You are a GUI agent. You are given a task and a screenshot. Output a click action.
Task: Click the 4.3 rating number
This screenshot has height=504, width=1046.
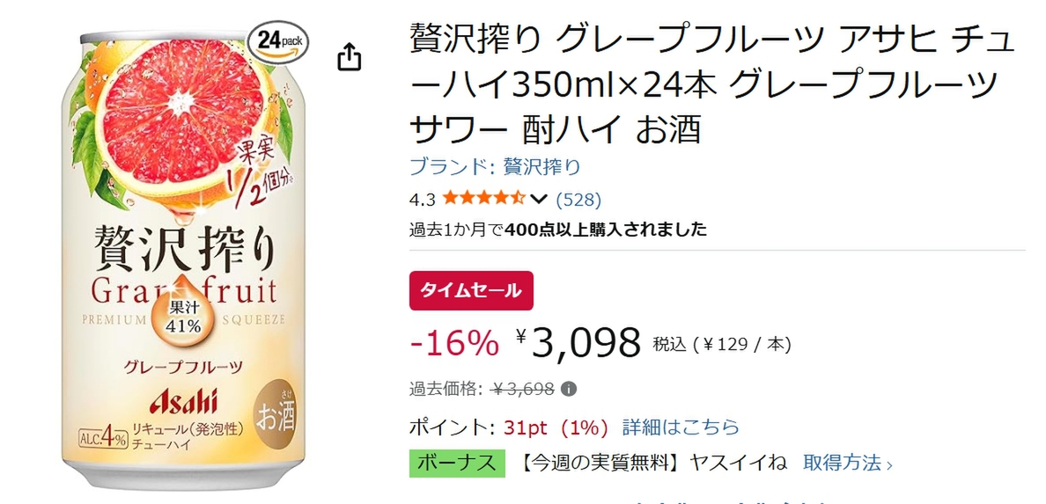point(422,198)
